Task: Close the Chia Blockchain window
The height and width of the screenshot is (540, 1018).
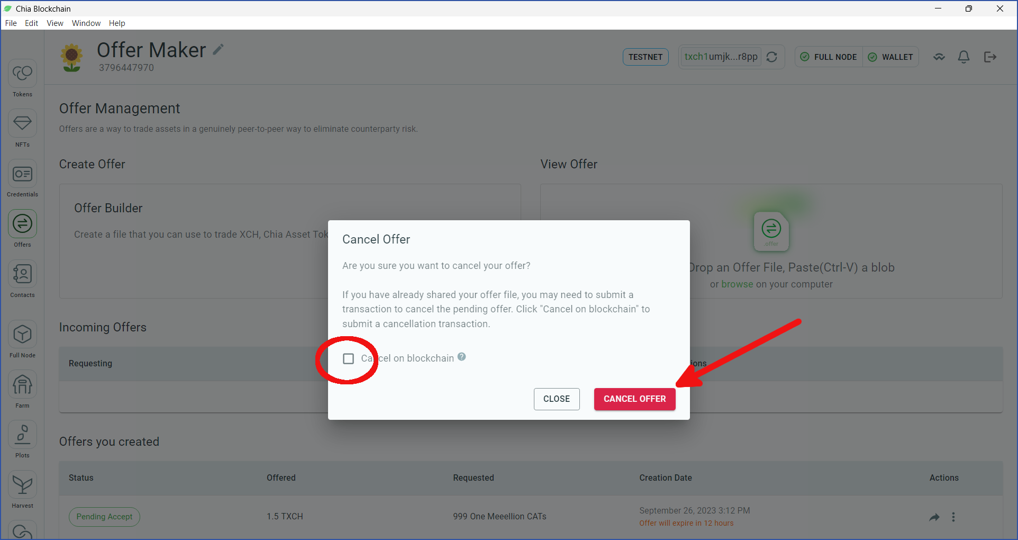Action: [999, 8]
